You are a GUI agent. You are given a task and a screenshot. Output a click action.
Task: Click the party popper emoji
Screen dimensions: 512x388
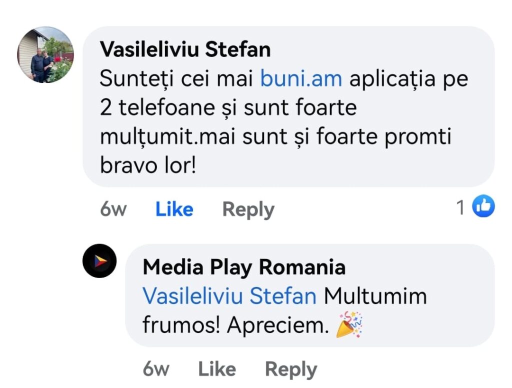click(349, 324)
